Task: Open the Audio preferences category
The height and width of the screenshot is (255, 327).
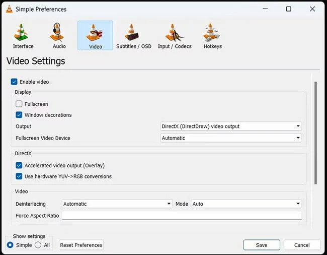Action: tap(59, 36)
